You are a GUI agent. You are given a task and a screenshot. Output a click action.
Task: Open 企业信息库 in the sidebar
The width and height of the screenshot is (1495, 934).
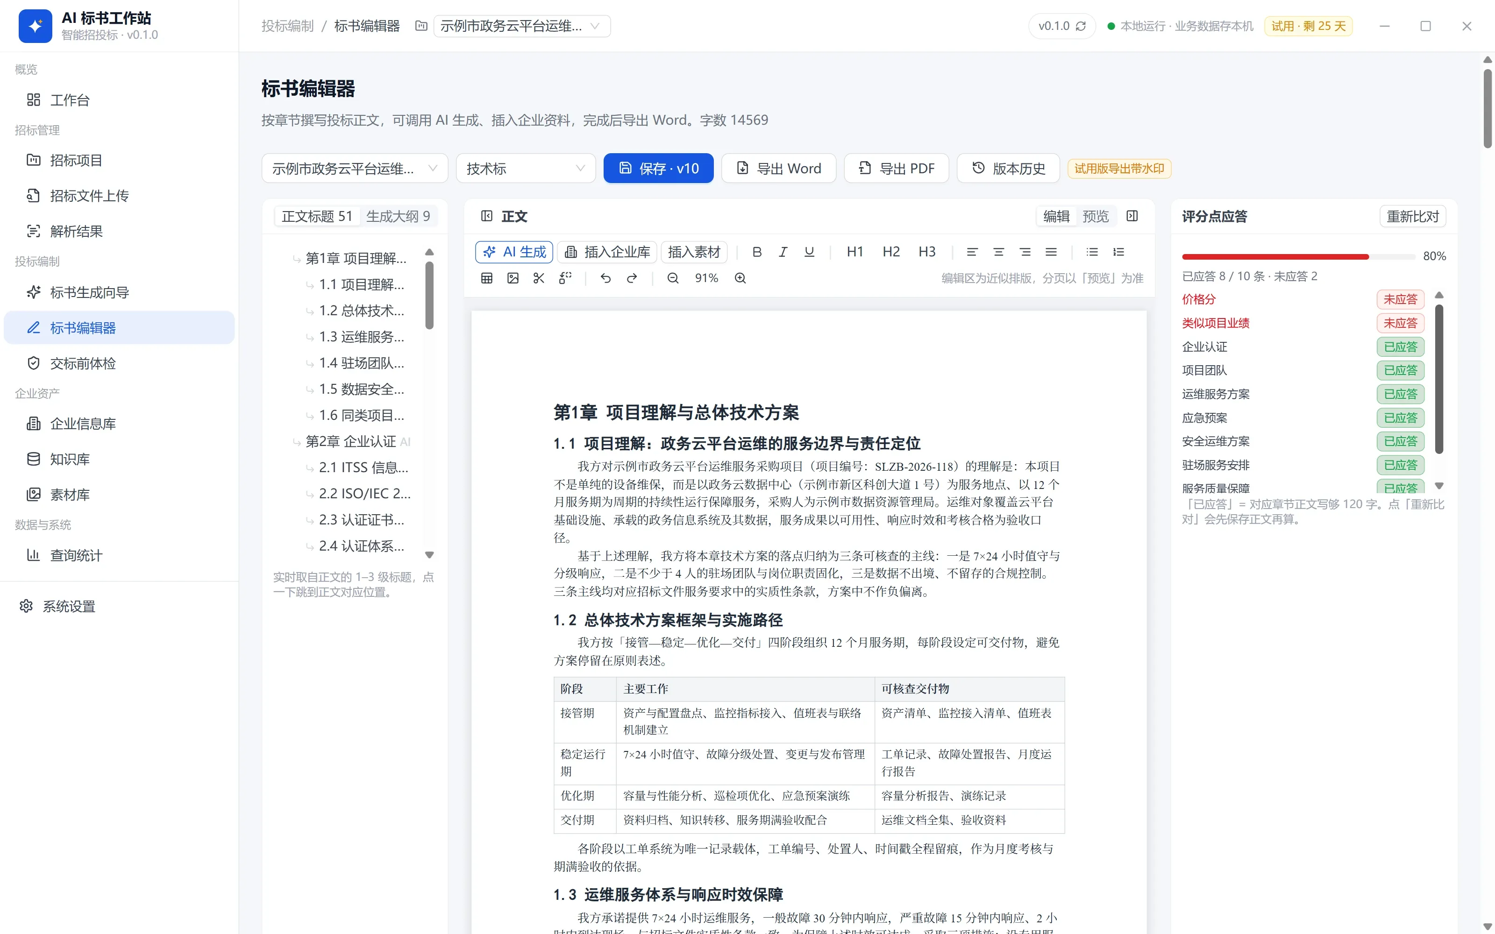[x=119, y=424]
